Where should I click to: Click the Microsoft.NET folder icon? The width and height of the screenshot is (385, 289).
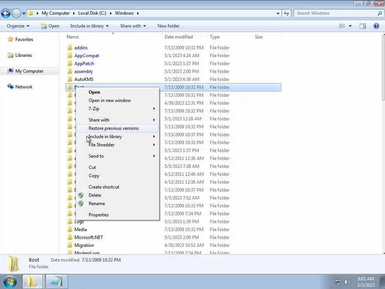point(70,237)
